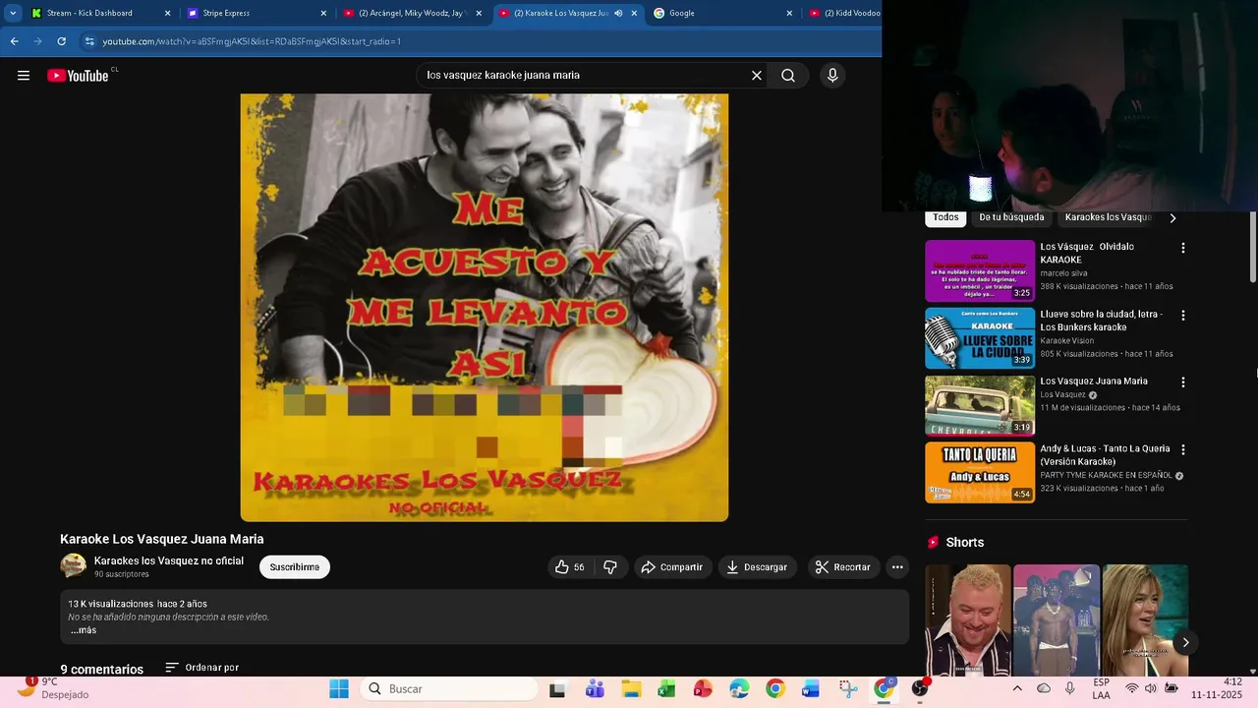Open volume control in system tray
The height and width of the screenshot is (708, 1258).
1150,688
